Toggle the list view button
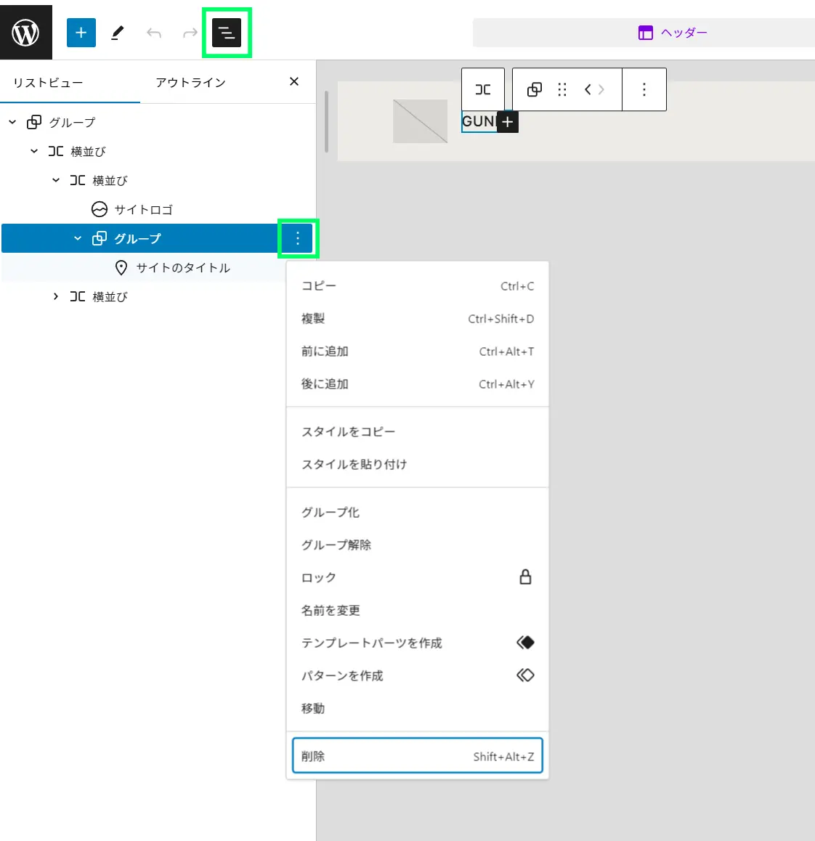This screenshot has width=815, height=841. (x=226, y=33)
